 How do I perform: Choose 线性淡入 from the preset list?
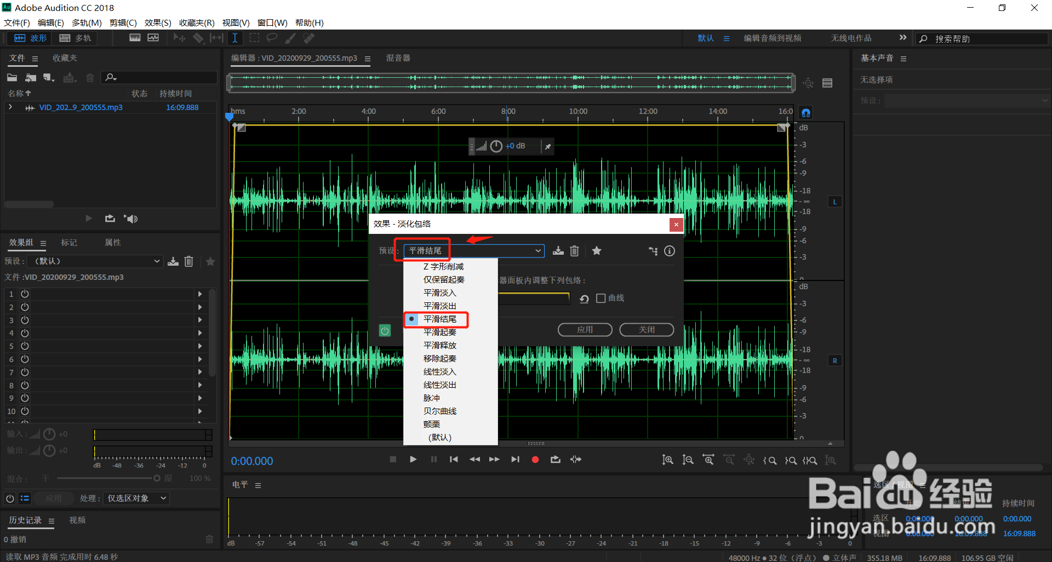click(x=440, y=372)
